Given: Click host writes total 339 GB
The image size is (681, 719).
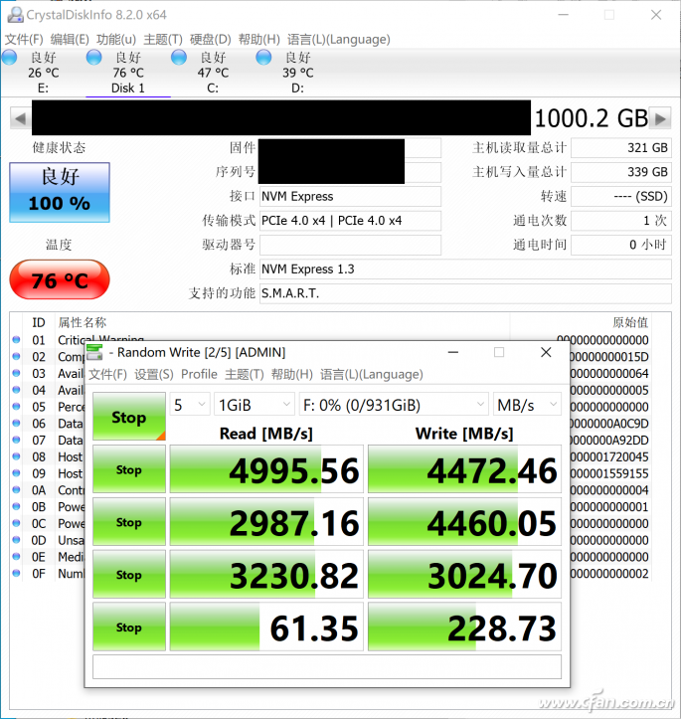Looking at the screenshot, I should (x=621, y=172).
